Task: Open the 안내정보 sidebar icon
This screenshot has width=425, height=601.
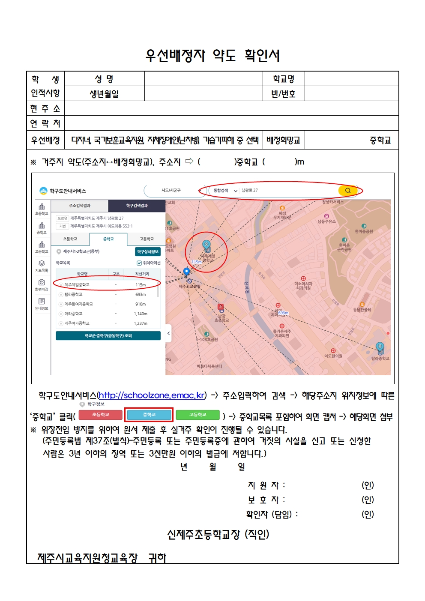Action: pyautogui.click(x=42, y=302)
